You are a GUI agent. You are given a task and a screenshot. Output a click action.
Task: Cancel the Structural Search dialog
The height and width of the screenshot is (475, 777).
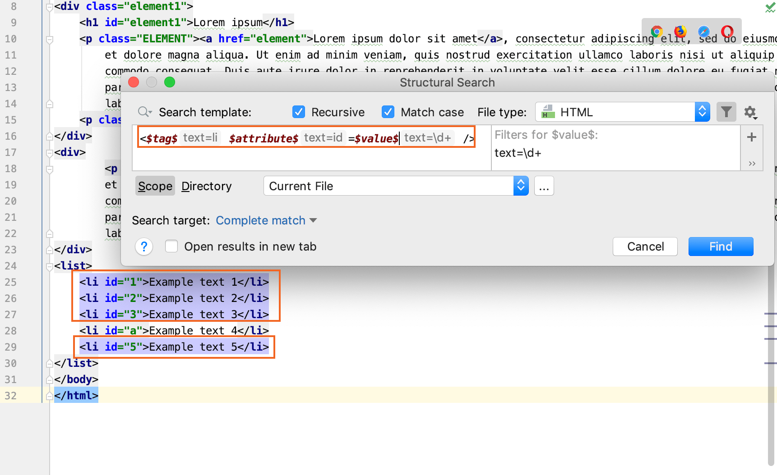coord(645,247)
